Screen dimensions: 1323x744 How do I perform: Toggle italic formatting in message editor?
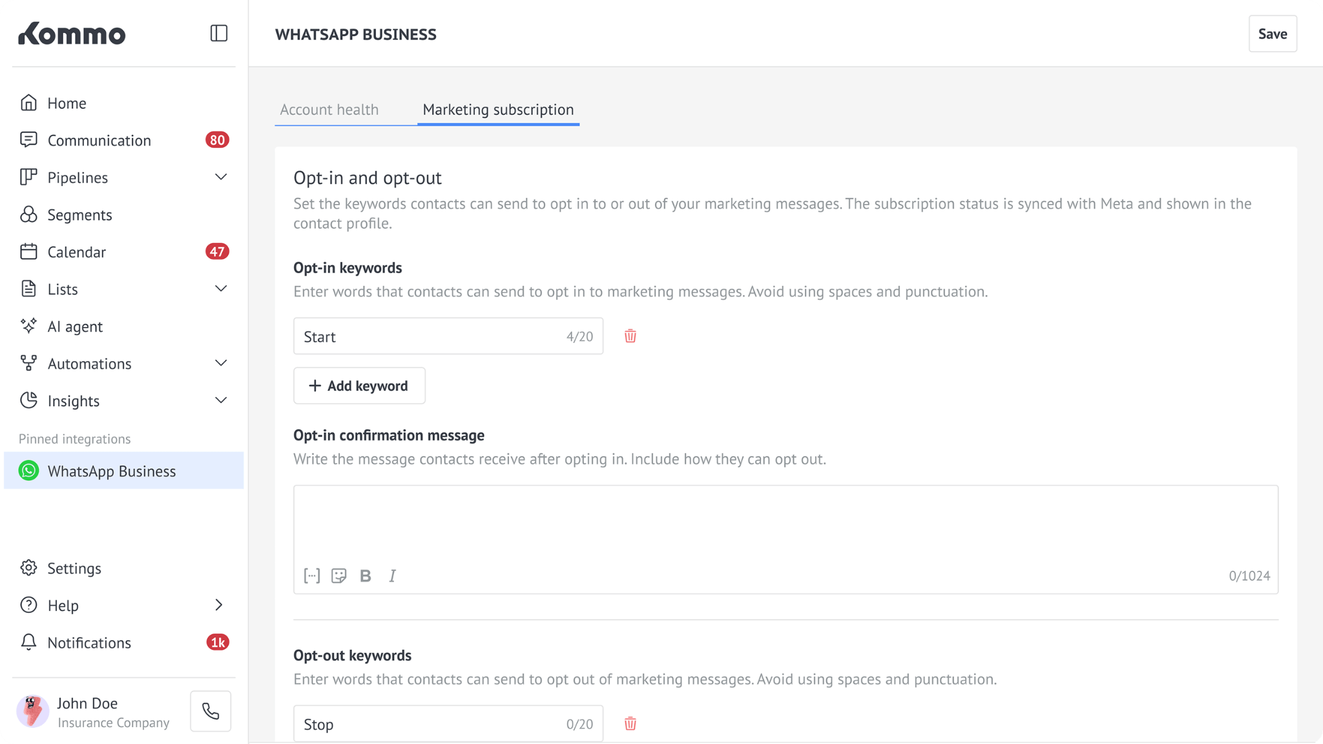tap(392, 575)
